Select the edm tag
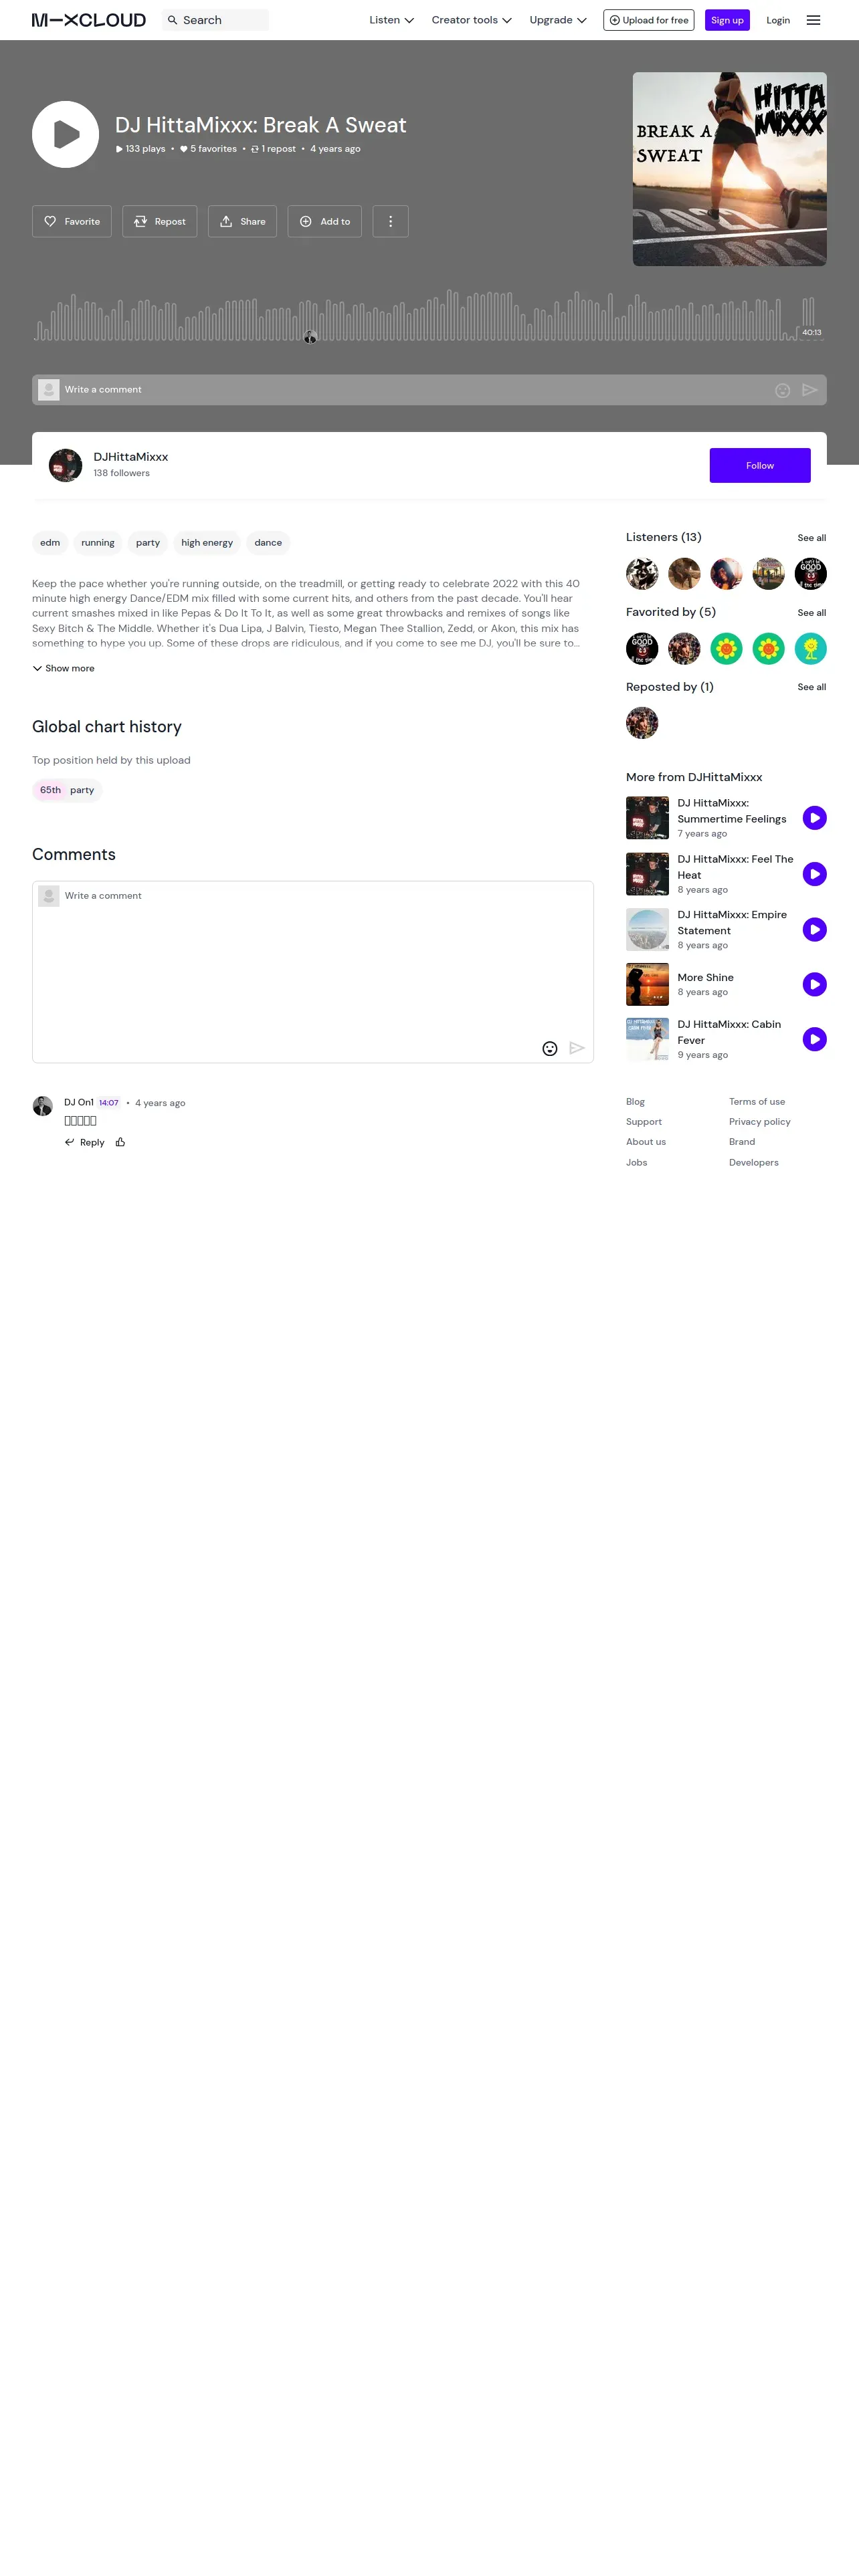This screenshot has height=2576, width=859. (50, 543)
